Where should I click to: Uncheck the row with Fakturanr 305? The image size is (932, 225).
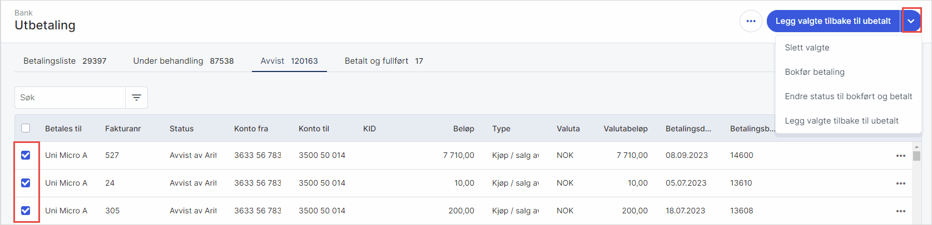click(26, 211)
